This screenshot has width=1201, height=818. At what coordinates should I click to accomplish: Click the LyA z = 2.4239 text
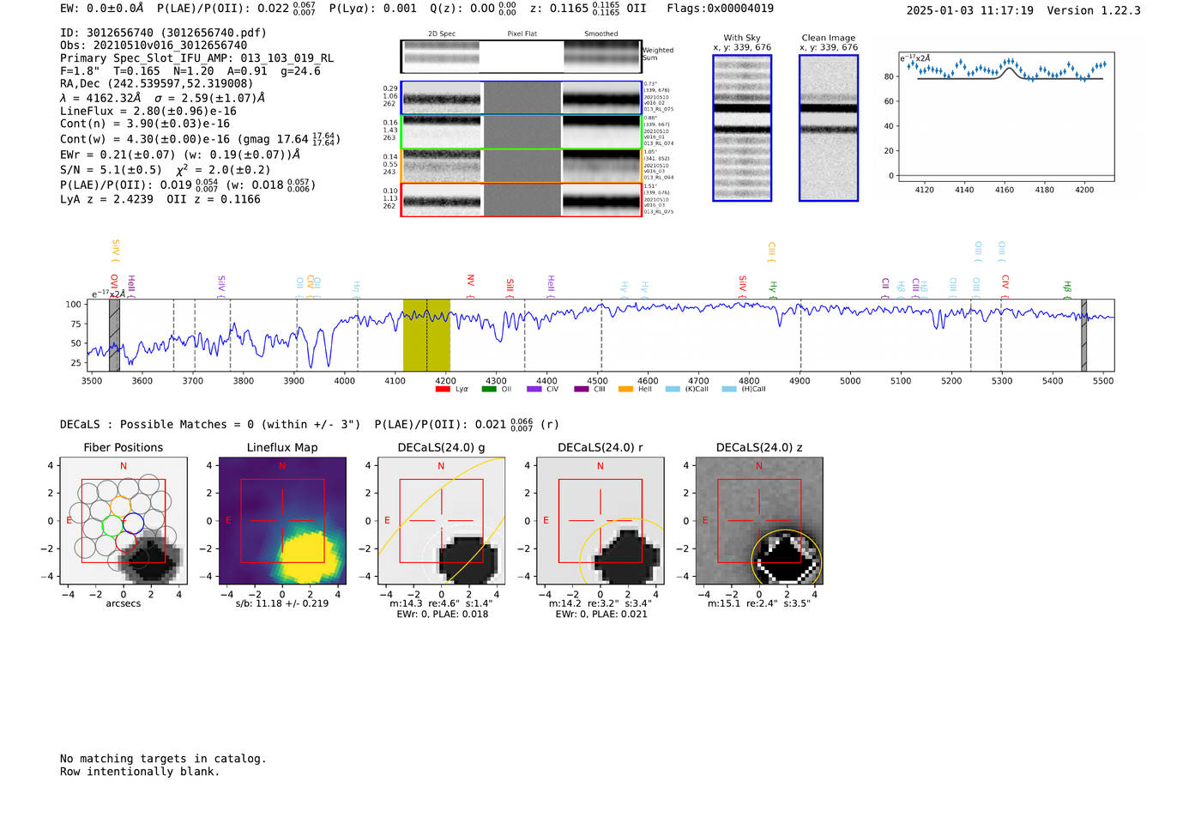click(x=106, y=198)
